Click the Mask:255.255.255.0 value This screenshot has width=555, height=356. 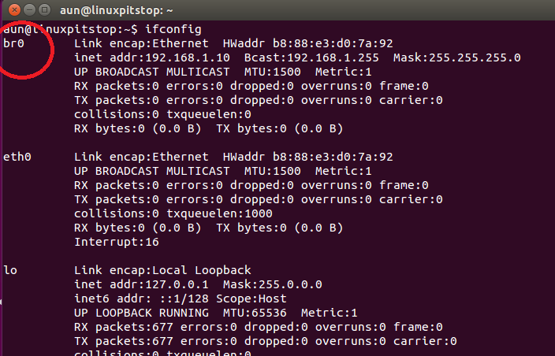457,57
